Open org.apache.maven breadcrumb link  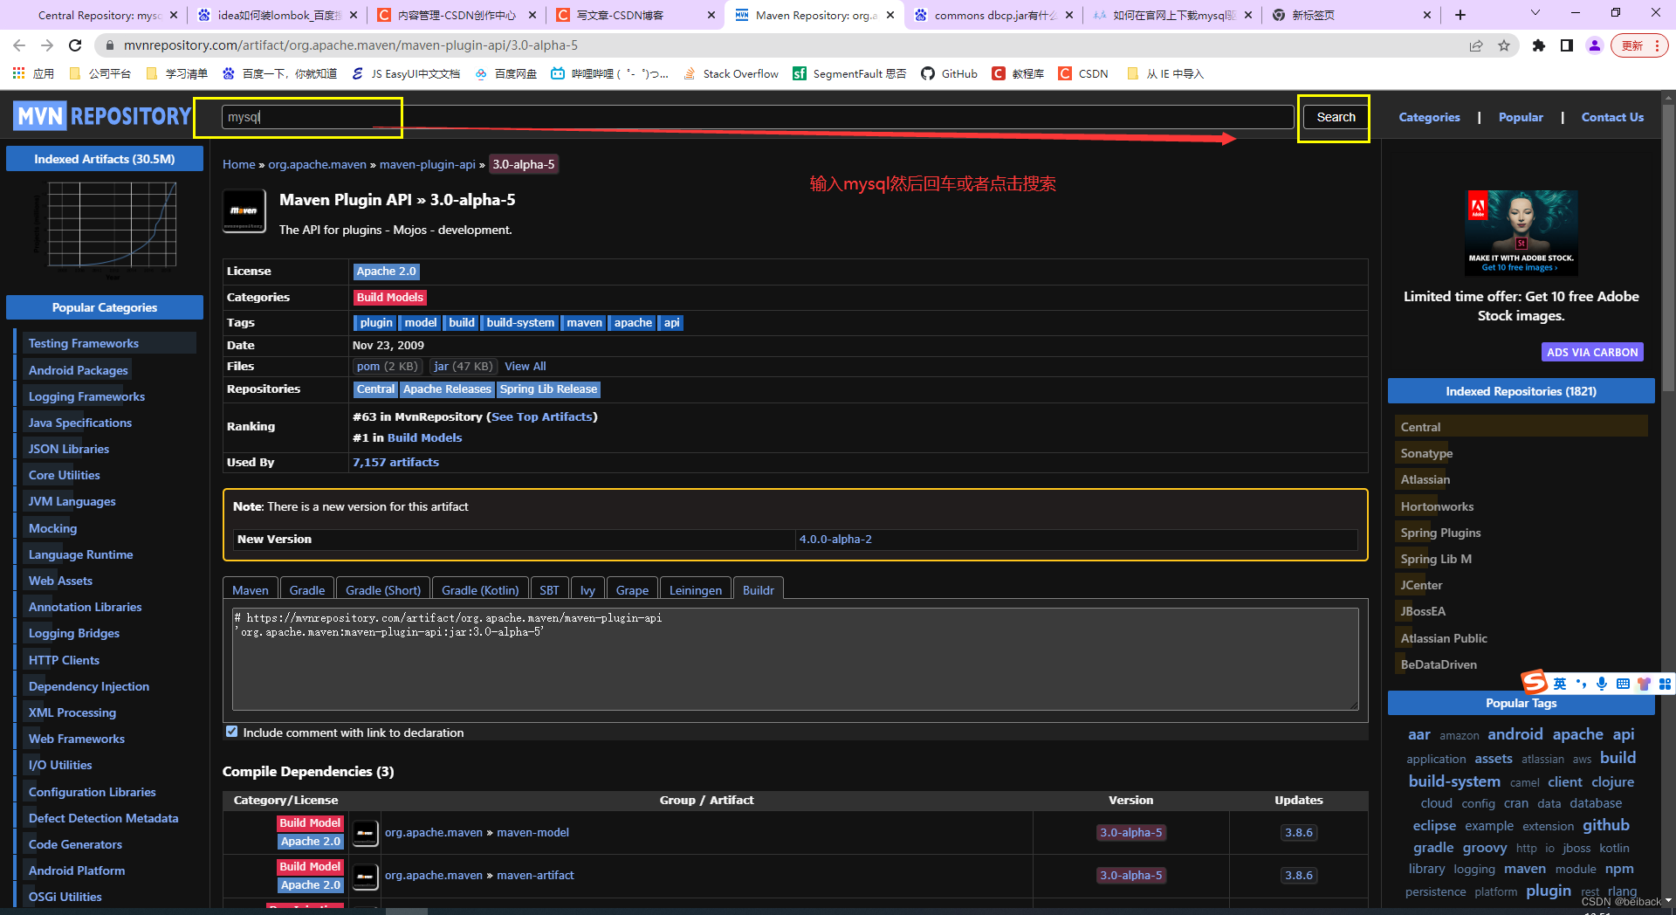pyautogui.click(x=317, y=164)
